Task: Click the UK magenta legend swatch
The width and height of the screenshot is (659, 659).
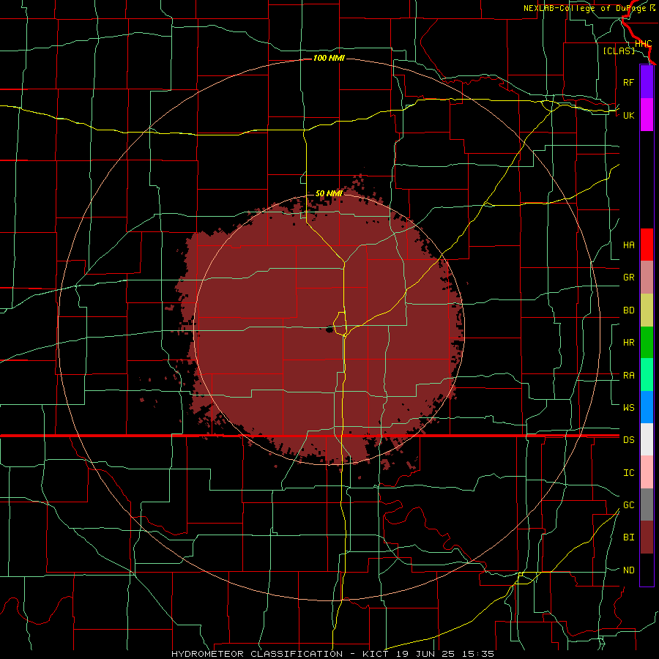Action: (647, 115)
